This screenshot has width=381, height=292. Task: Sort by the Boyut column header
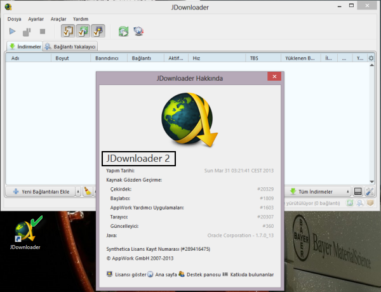[70, 58]
